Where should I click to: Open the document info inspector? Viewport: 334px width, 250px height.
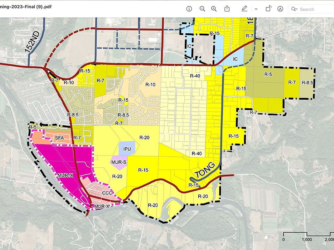click(189, 9)
